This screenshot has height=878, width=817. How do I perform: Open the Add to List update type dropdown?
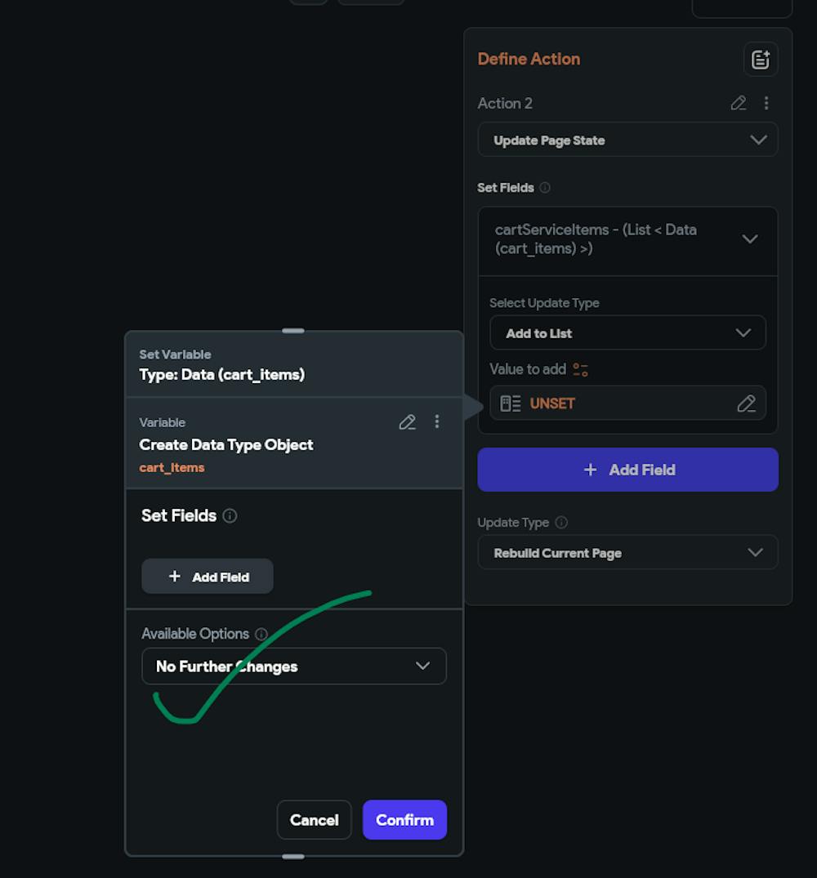click(627, 333)
